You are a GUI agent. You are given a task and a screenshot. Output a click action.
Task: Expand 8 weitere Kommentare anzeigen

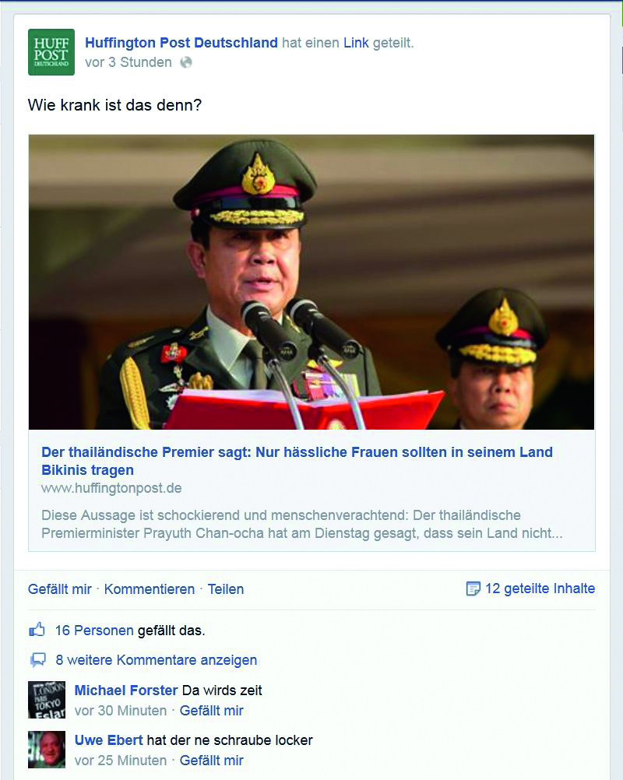coord(157,659)
